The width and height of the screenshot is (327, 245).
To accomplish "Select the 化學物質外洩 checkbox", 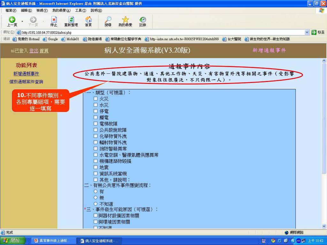I will point(95,136).
